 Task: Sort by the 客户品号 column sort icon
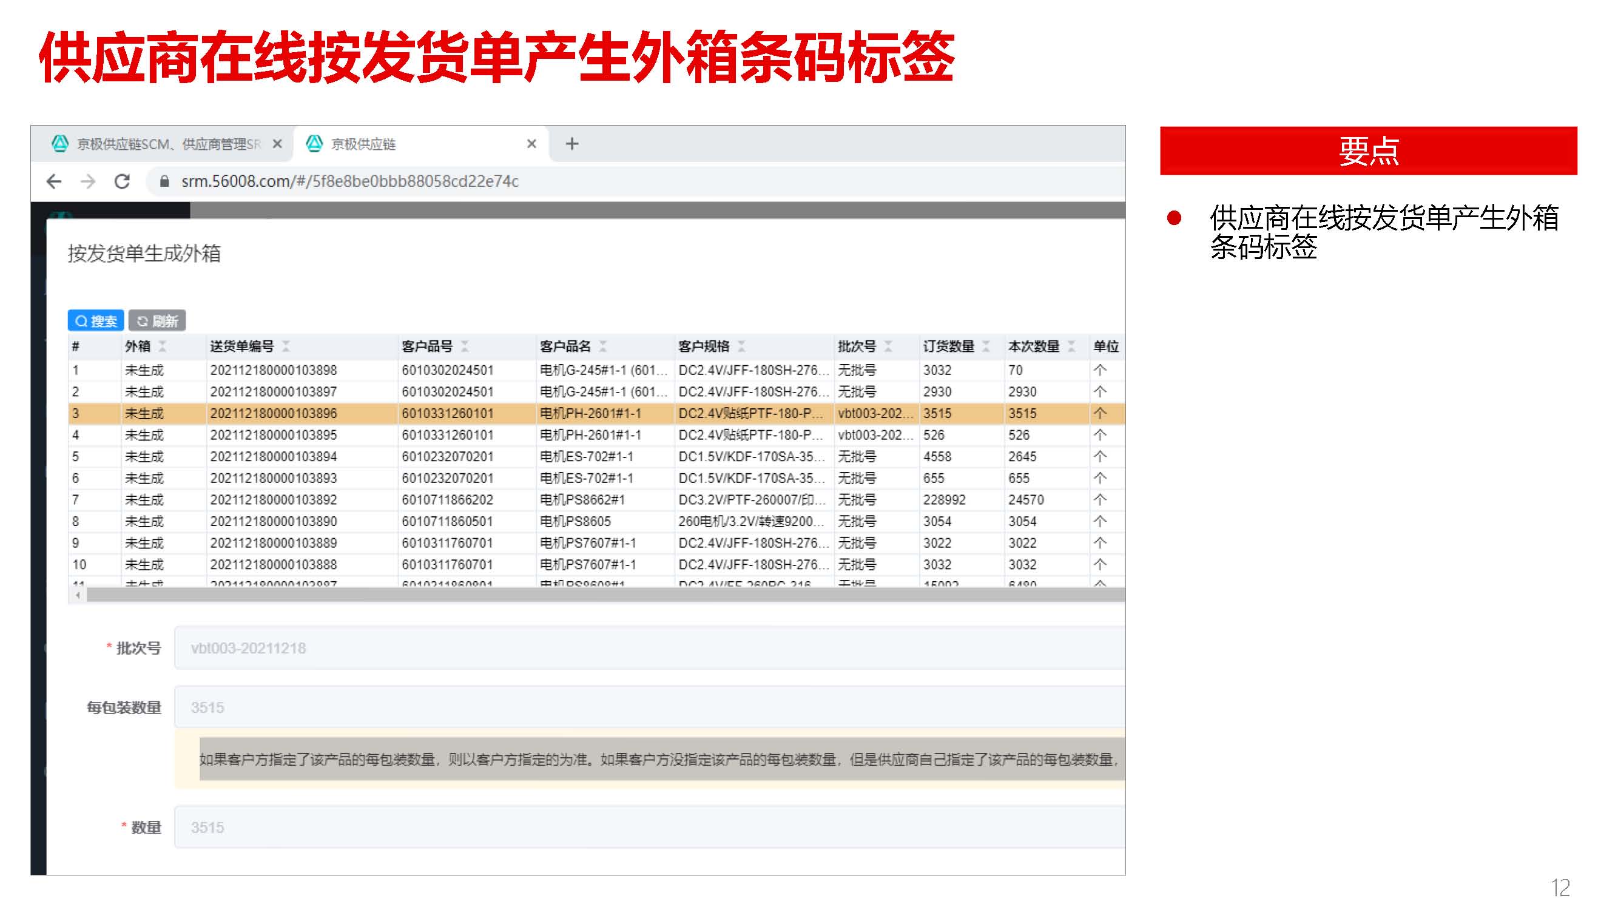click(465, 346)
